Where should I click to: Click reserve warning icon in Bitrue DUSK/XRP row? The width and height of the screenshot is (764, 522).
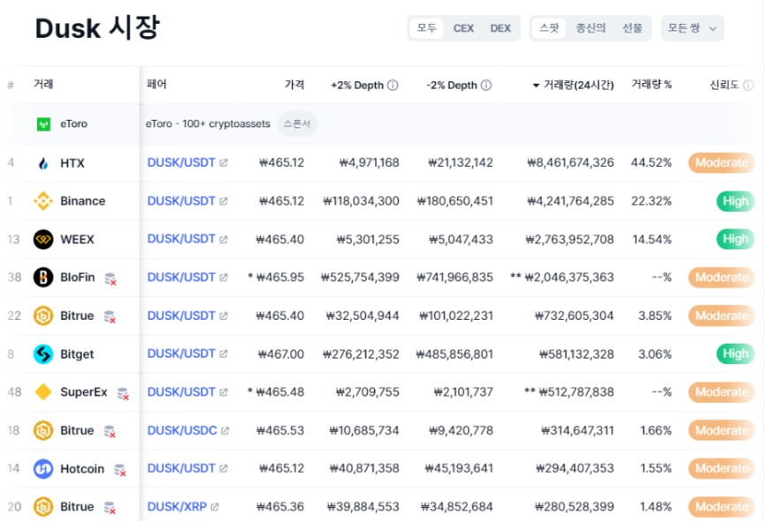point(111,509)
